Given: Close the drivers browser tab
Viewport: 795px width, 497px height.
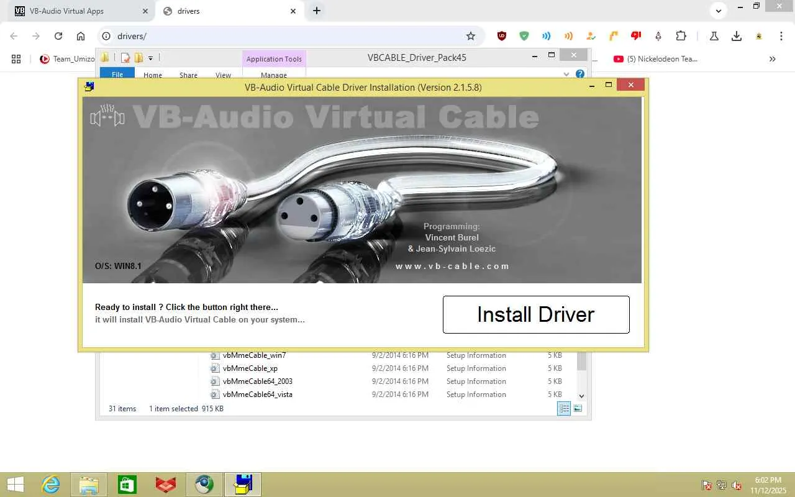Looking at the screenshot, I should click(x=293, y=11).
